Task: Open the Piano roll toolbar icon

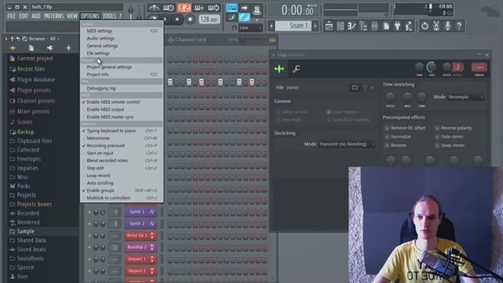Action: pos(352,26)
